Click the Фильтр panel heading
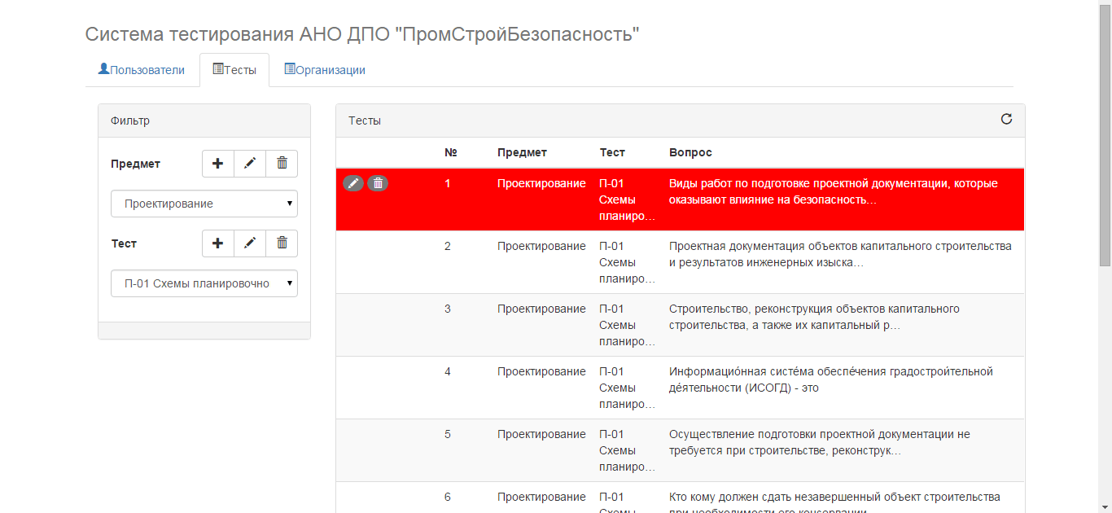 (204, 121)
